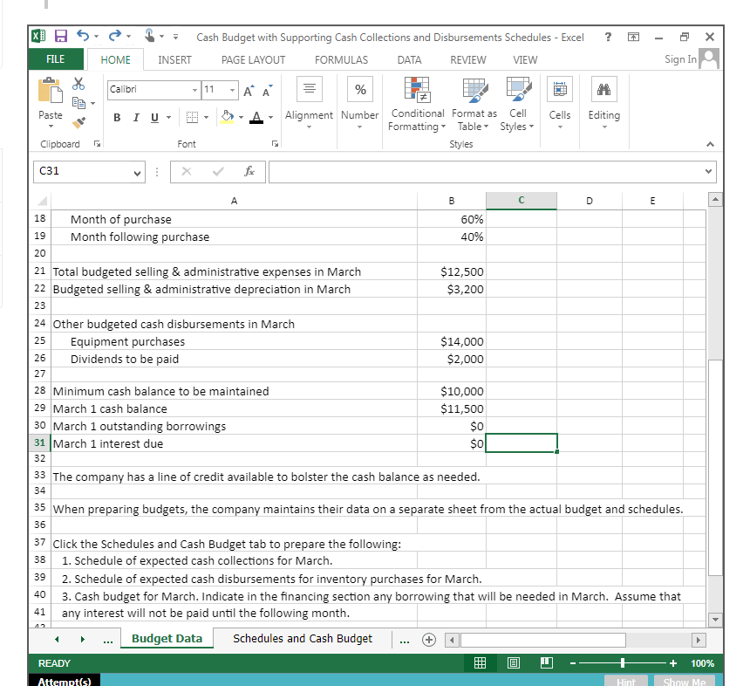Click the Insert Function fx icon
The image size is (750, 686).
[x=249, y=171]
